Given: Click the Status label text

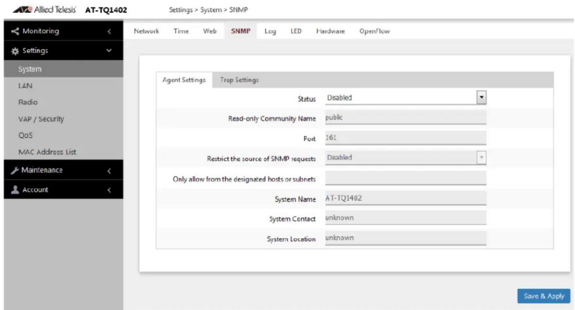Looking at the screenshot, I should coord(307,99).
